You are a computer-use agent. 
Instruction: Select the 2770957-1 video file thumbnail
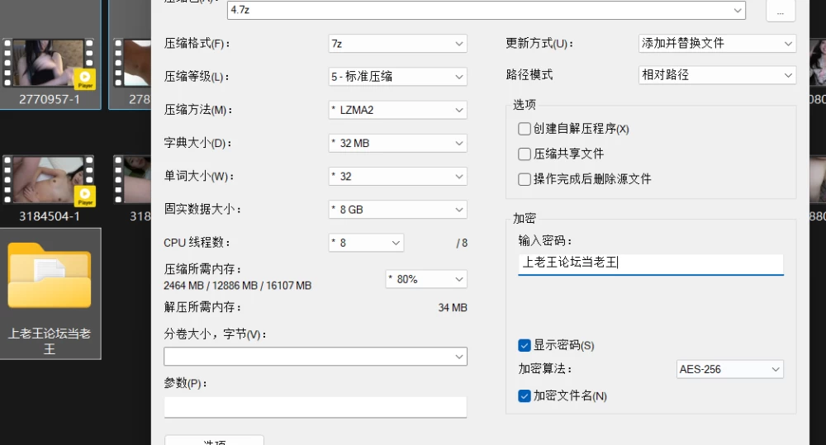point(49,62)
